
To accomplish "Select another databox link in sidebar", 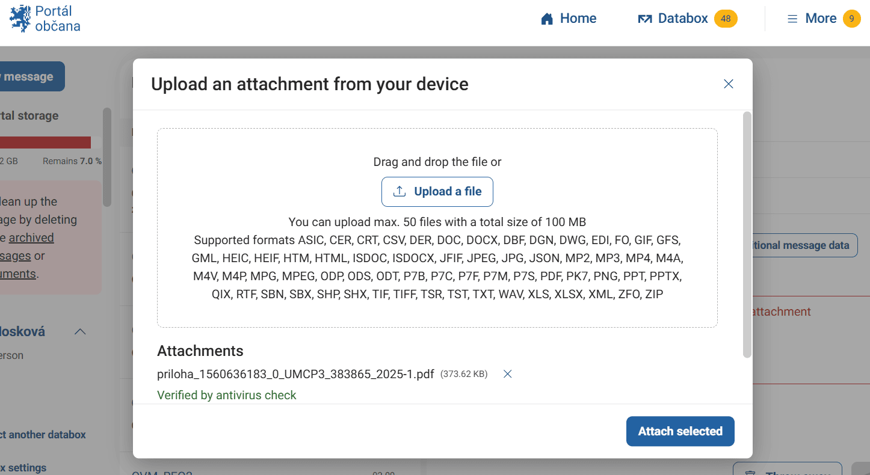I will pos(42,435).
